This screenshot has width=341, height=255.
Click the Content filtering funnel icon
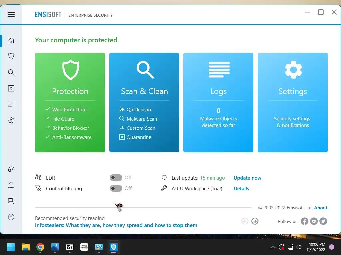(38, 188)
